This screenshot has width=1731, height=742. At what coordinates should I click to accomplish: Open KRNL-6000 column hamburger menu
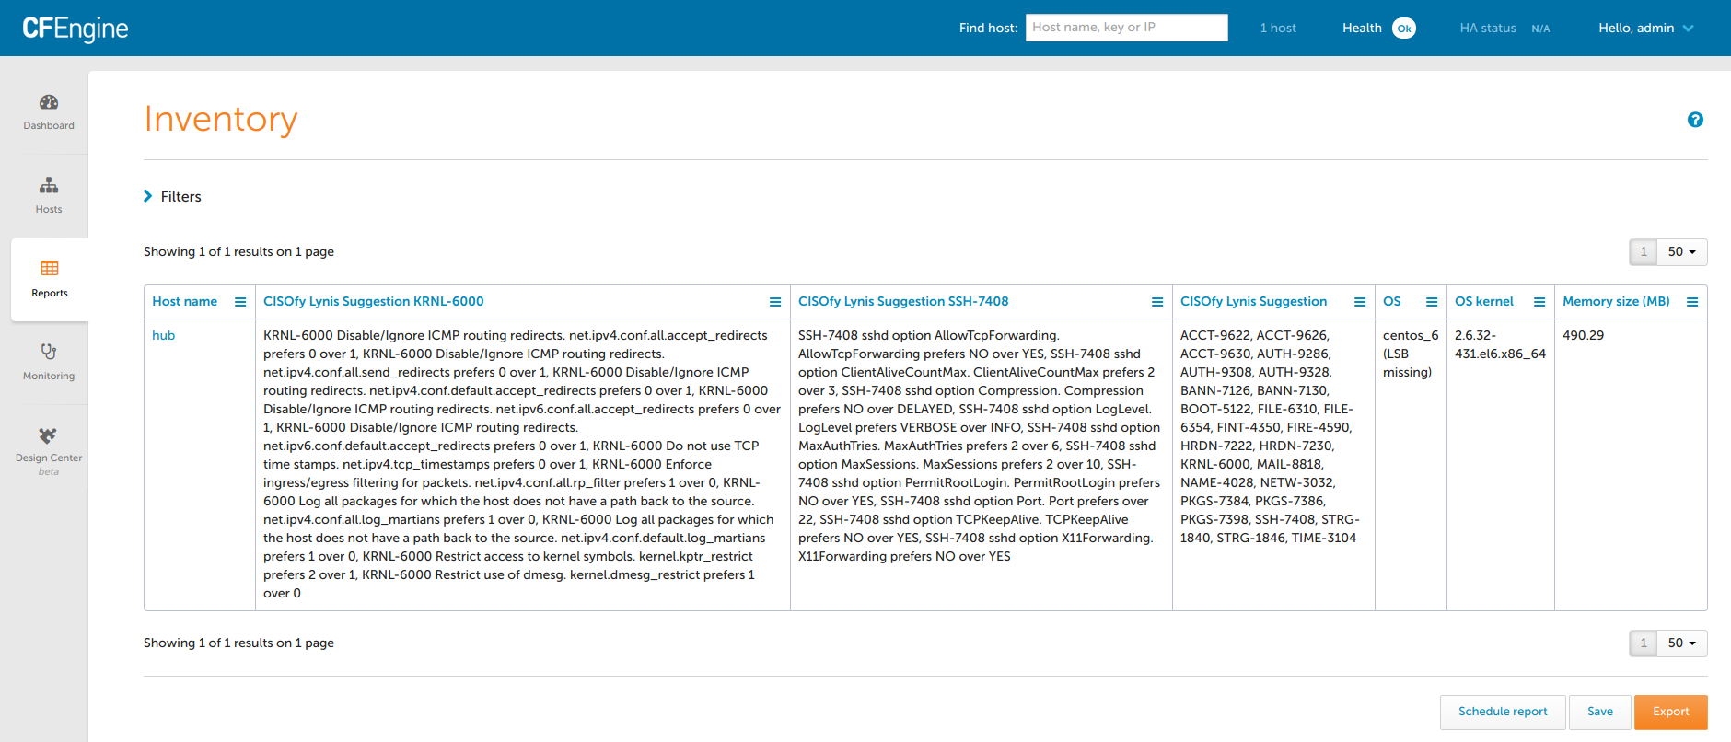tap(775, 302)
